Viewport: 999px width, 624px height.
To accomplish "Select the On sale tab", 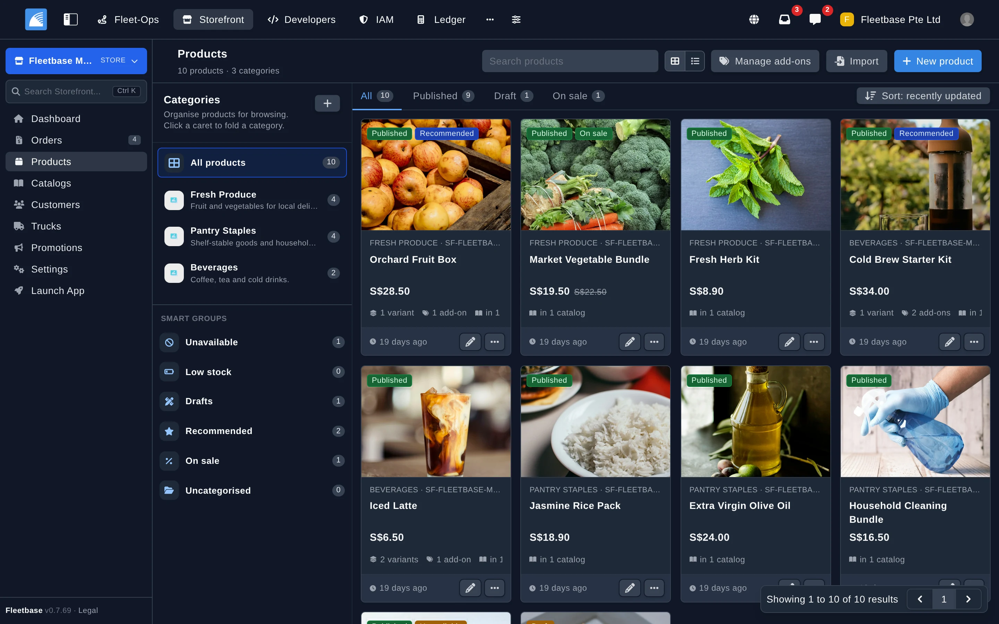I will coord(578,96).
